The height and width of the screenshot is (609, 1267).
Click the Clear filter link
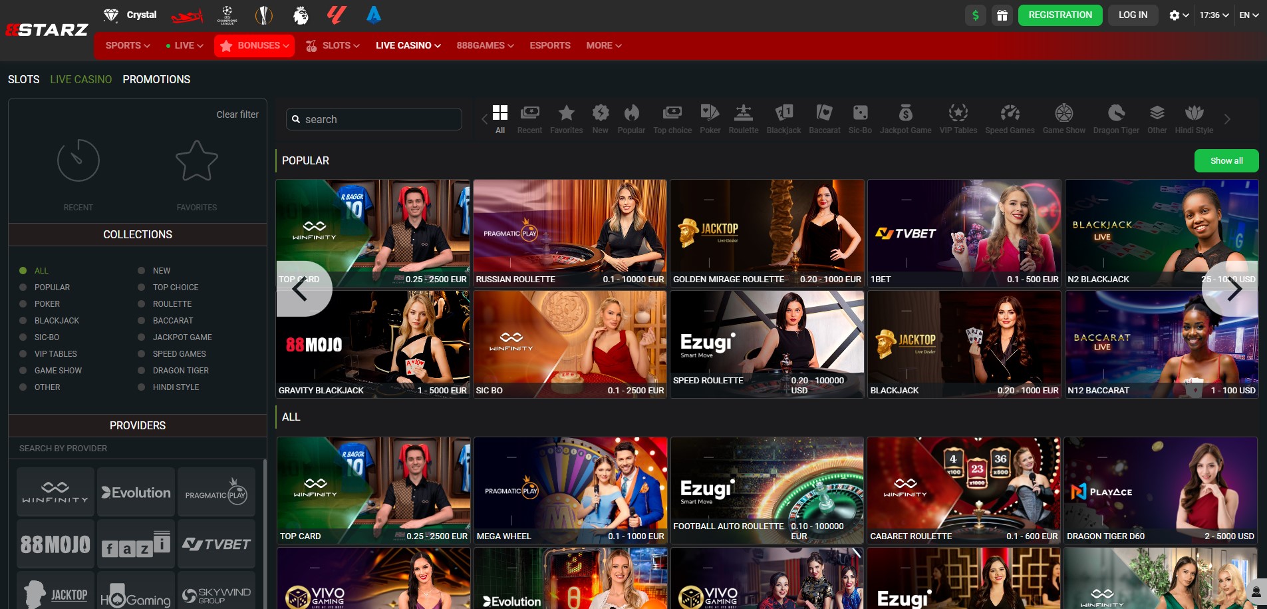pyautogui.click(x=237, y=114)
